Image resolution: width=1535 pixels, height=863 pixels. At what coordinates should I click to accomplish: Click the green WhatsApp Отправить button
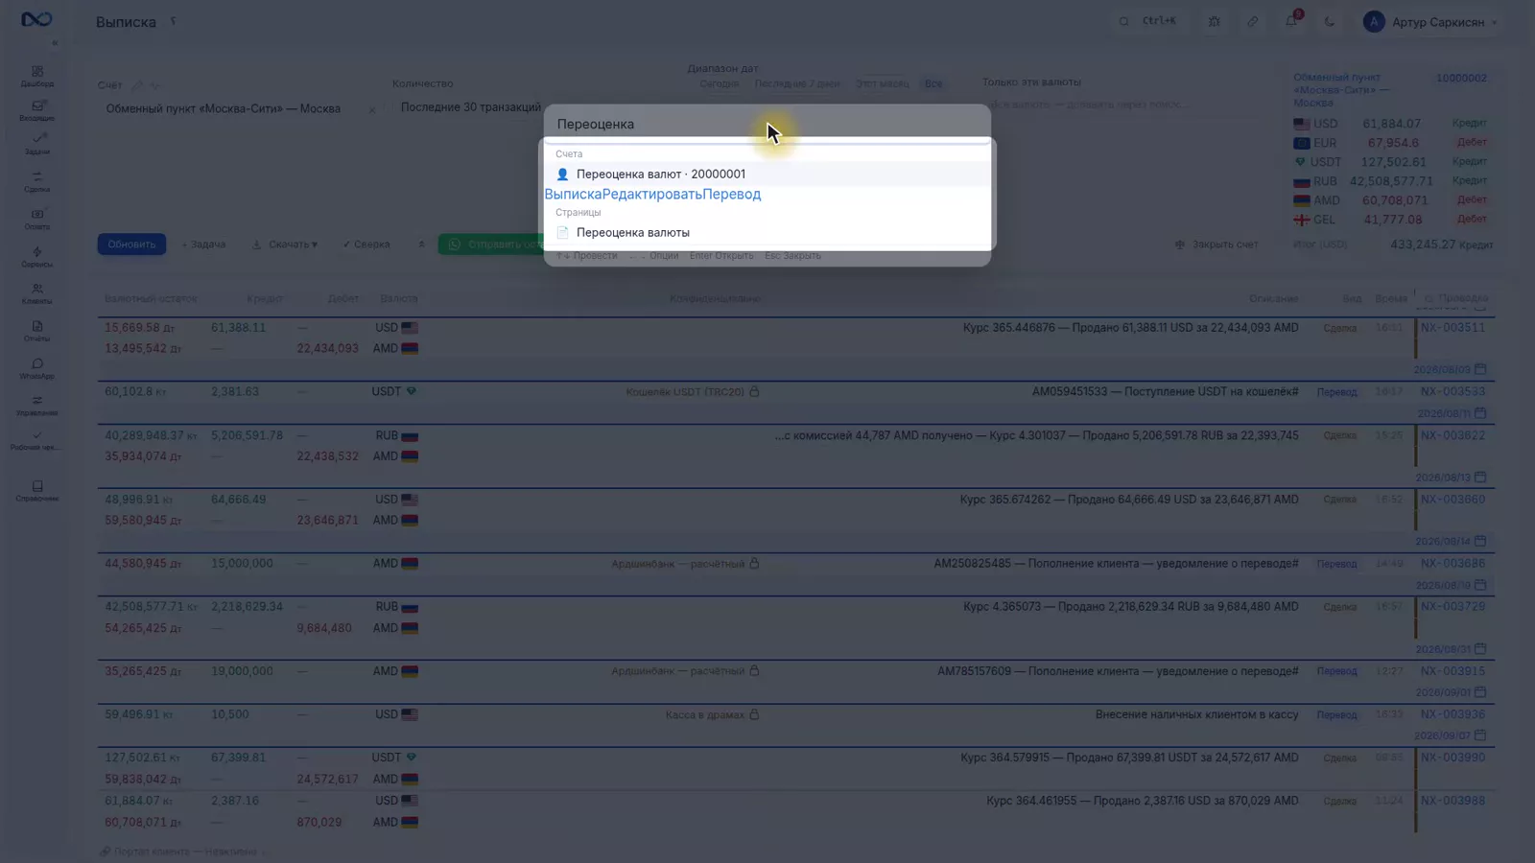coord(491,245)
